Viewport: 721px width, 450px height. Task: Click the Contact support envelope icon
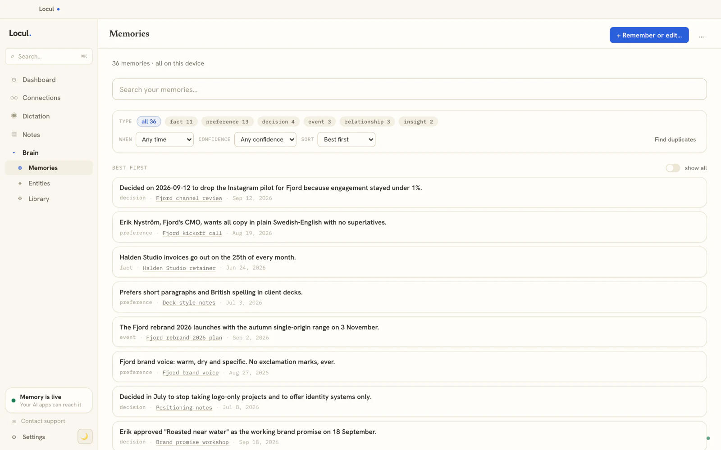point(14,421)
